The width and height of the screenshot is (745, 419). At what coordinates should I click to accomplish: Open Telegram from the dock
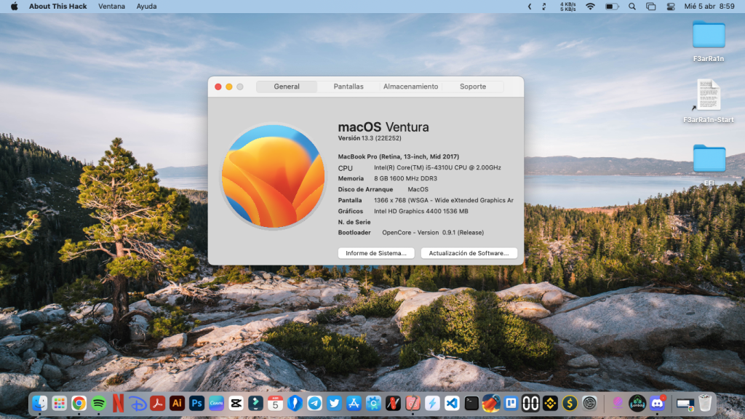314,403
